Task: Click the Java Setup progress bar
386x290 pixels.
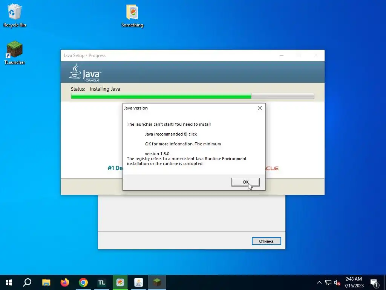Action: 192,96
